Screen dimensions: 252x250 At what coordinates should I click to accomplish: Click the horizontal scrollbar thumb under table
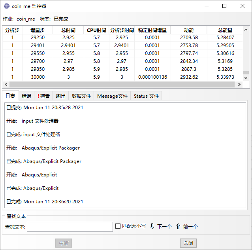click(122, 84)
